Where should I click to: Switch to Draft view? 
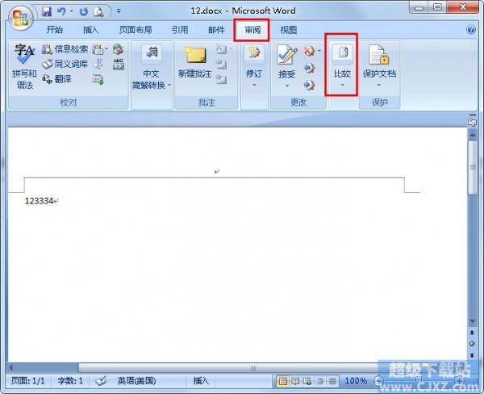tap(332, 381)
